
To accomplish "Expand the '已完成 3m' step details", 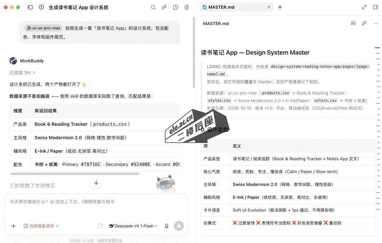I will tap(22, 72).
